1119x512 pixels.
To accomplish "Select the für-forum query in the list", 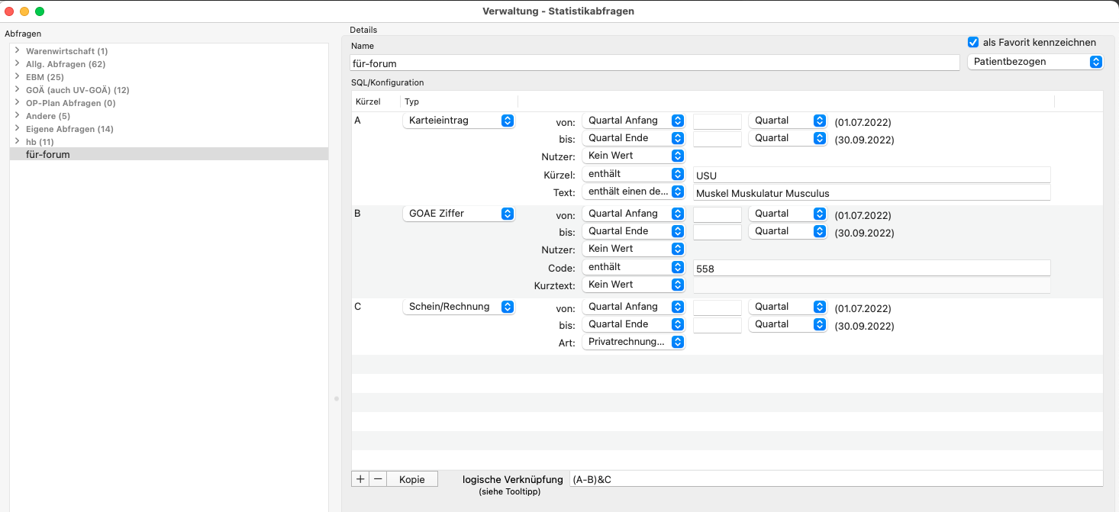I will (x=169, y=154).
